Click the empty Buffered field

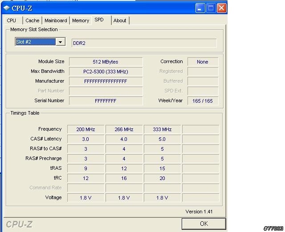point(203,81)
